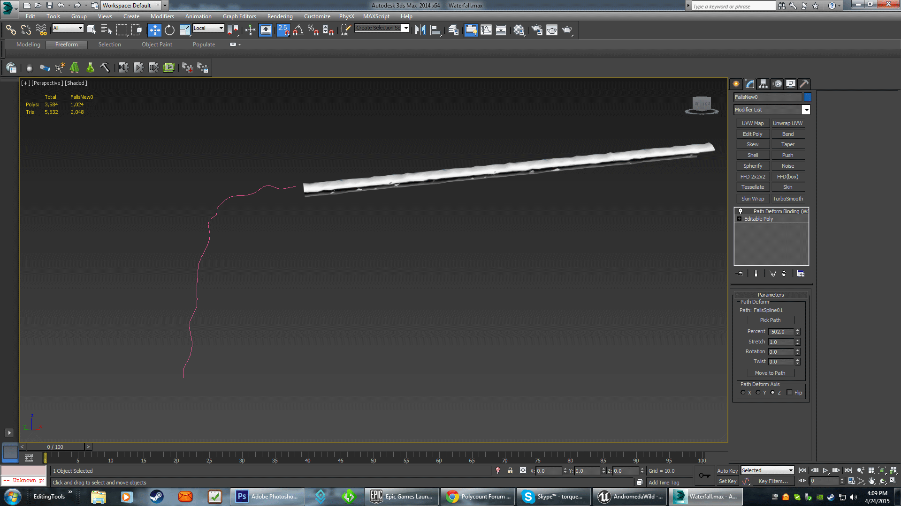Click Remove Modifier from stack icon

point(784,274)
